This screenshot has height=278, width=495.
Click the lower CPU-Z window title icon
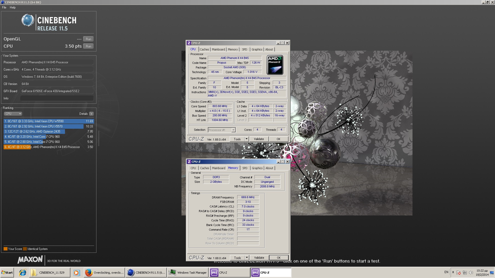click(x=189, y=162)
